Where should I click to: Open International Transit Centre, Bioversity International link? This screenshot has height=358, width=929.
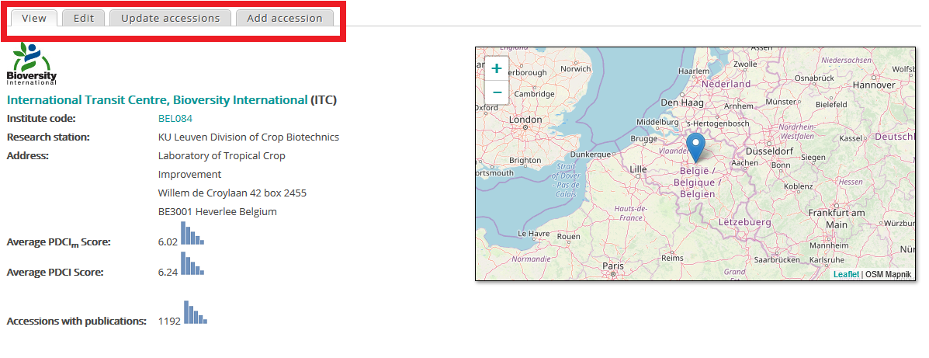tap(157, 99)
